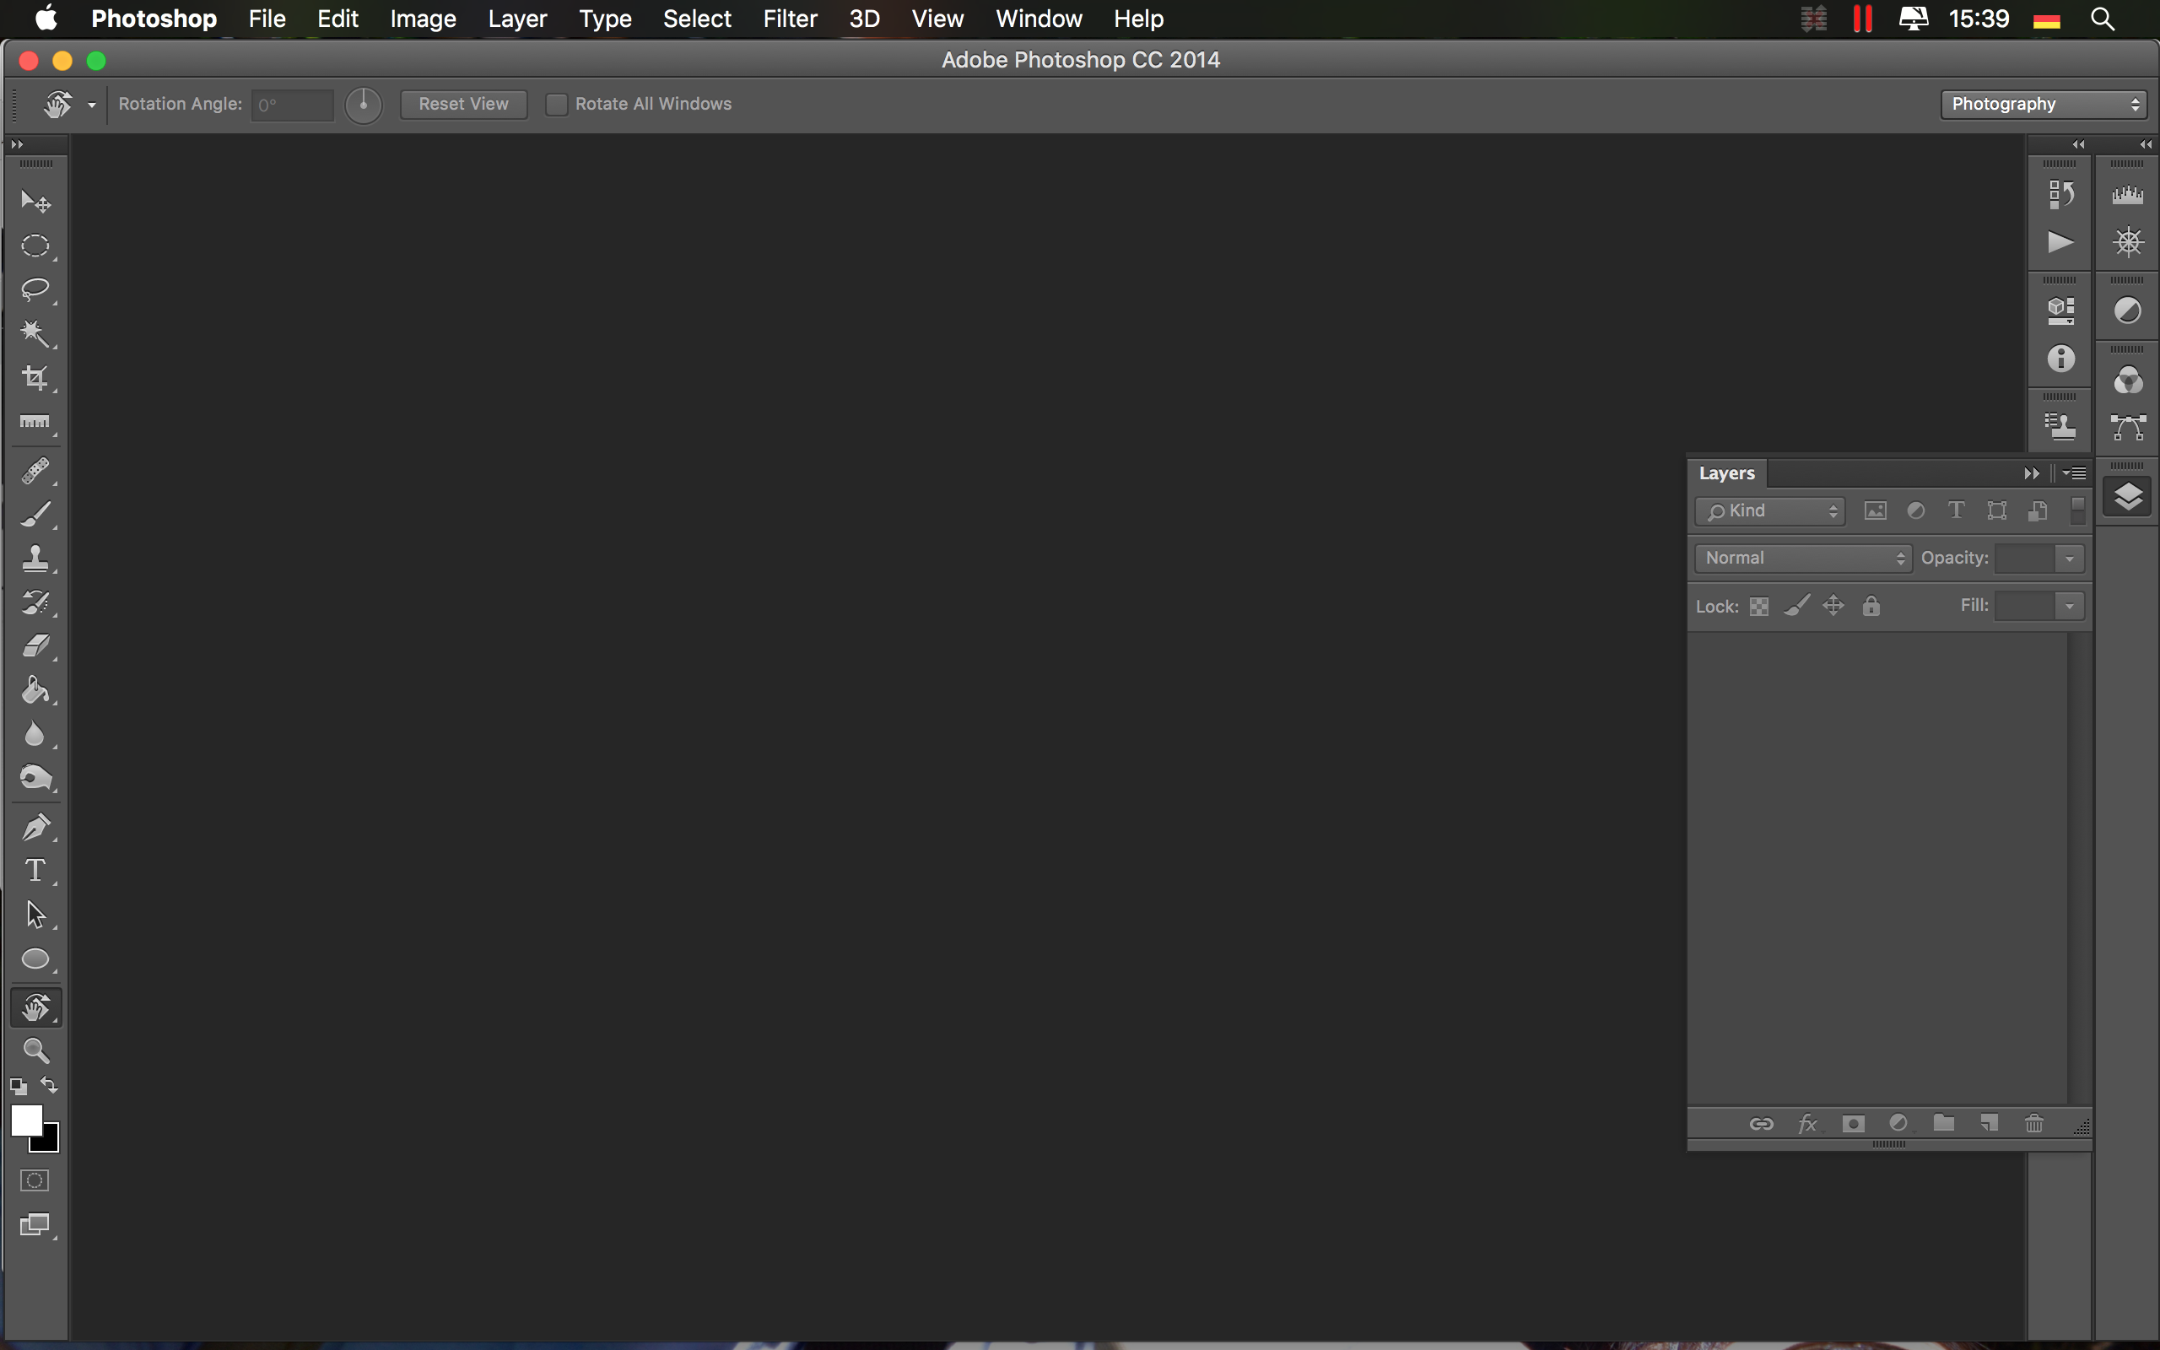Select the Healing Brush tool

[x=35, y=471]
